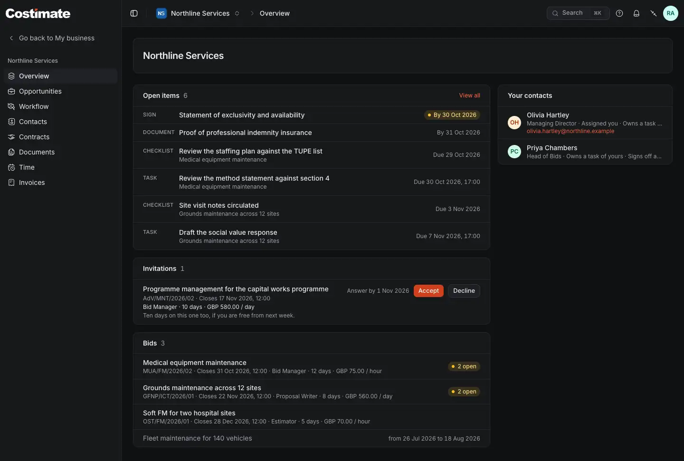Click Priya Chambers' PC avatar
The width and height of the screenshot is (684, 461).
(x=514, y=152)
